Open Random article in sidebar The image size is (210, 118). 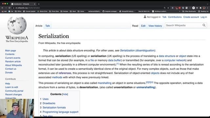tap(13, 62)
